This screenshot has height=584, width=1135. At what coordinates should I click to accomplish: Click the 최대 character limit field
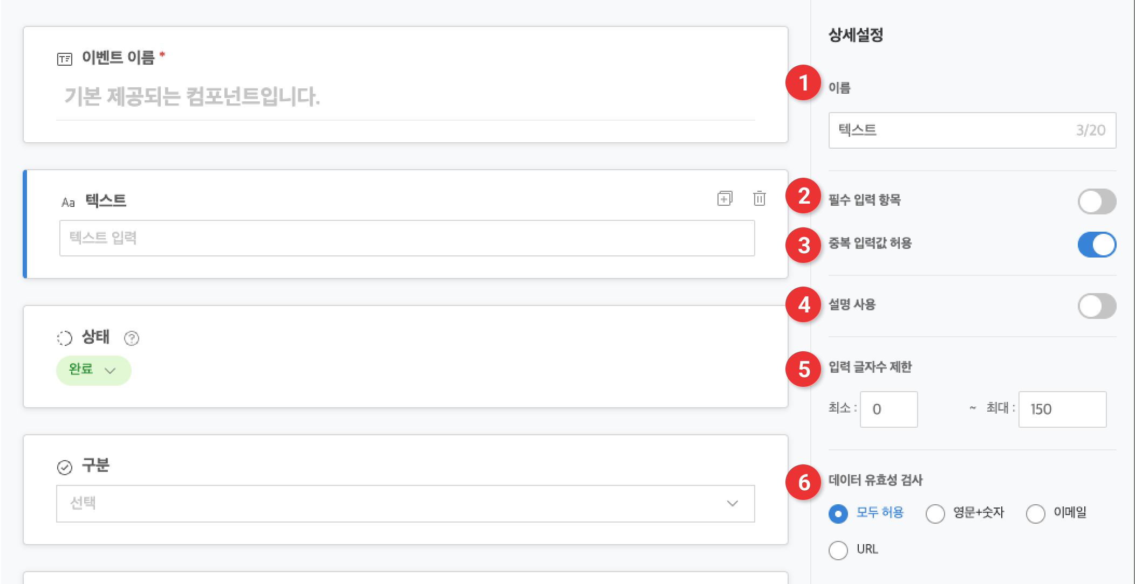click(1062, 409)
